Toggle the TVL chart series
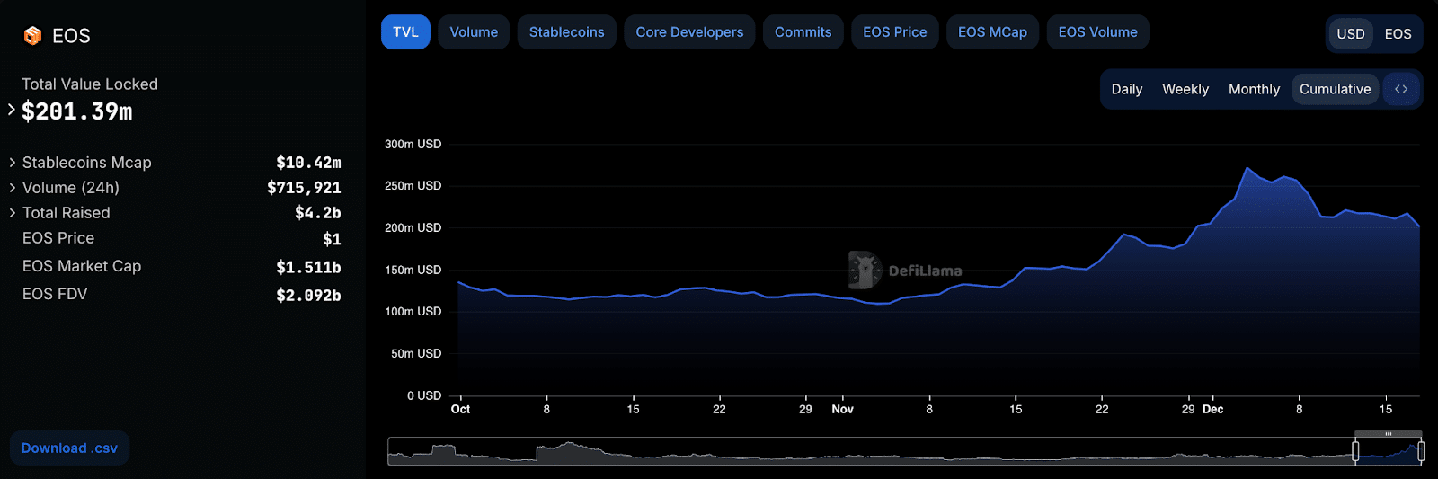 tap(405, 32)
